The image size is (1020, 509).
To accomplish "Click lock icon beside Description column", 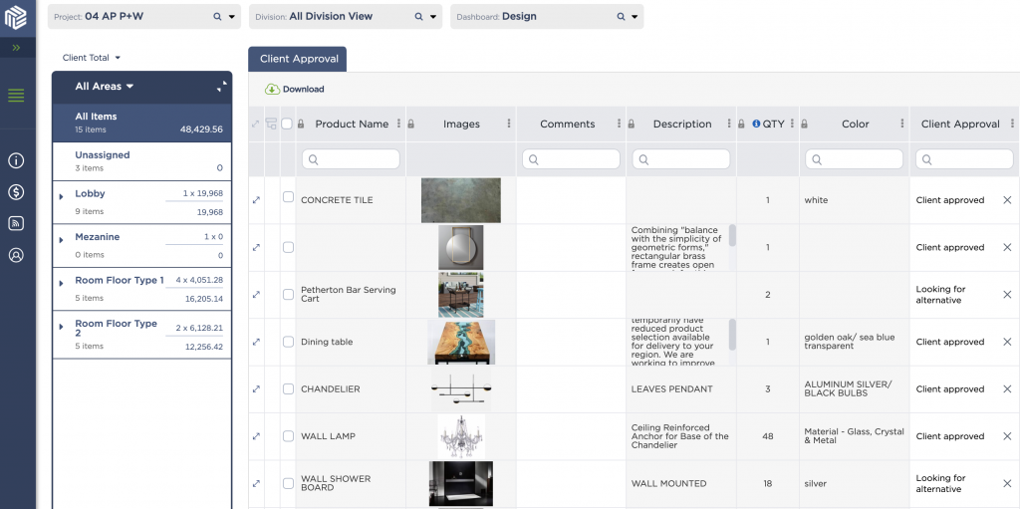I will coord(631,124).
